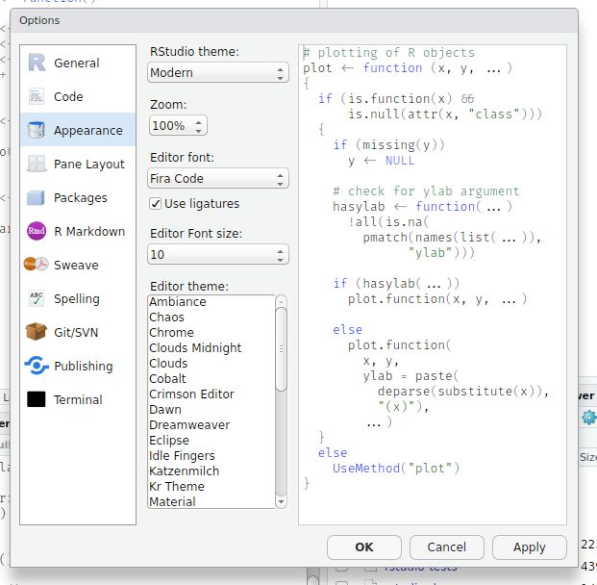Open the RStudio theme dropdown
The width and height of the screenshot is (597, 585).
point(218,72)
